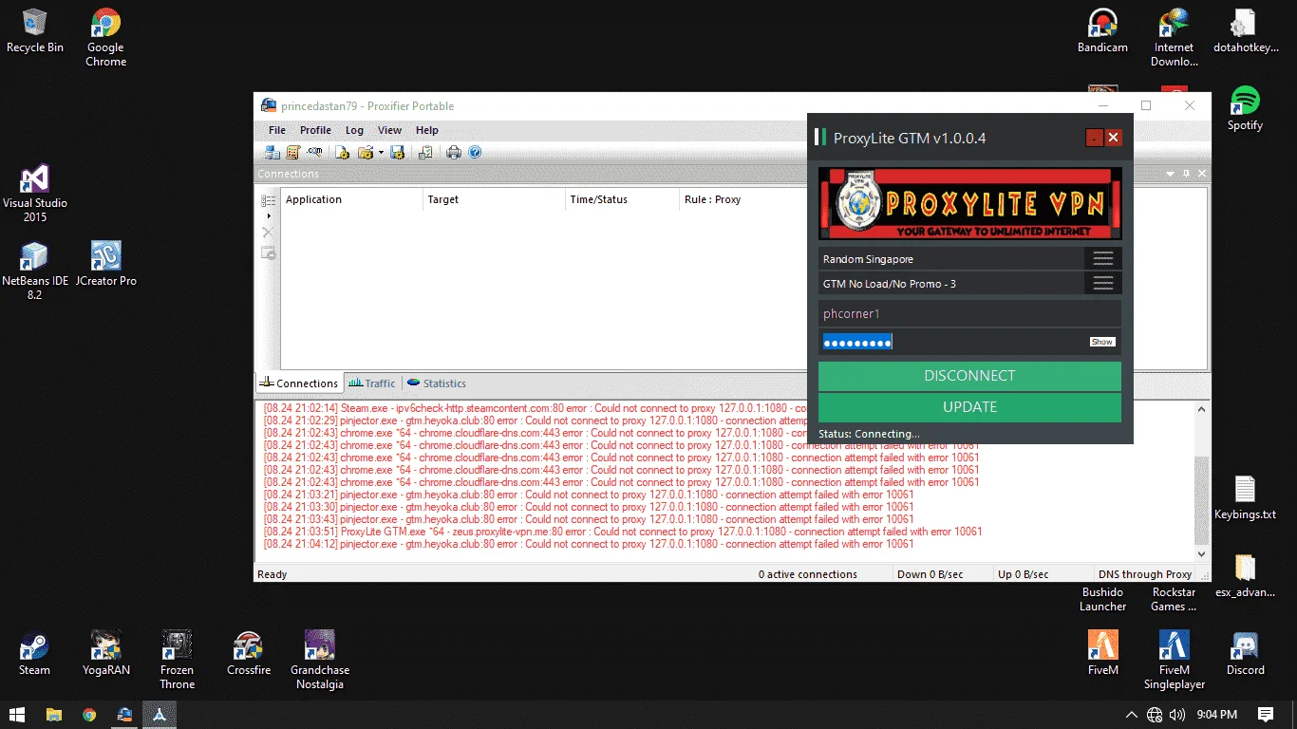The image size is (1297, 729).
Task: Click the checklist toolbar icon in Proxifier
Action: pyautogui.click(x=425, y=152)
